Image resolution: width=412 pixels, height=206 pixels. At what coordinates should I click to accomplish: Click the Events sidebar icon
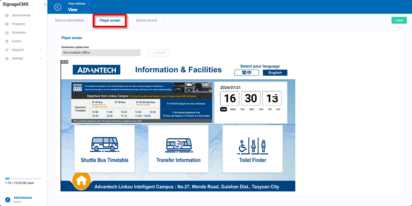pos(7,41)
